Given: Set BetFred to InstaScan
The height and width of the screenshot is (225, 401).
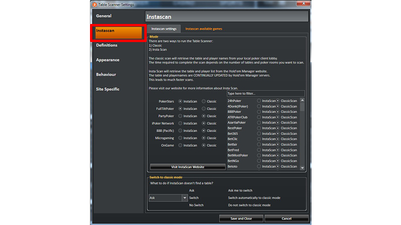Looking at the screenshot, I should tap(259, 150).
